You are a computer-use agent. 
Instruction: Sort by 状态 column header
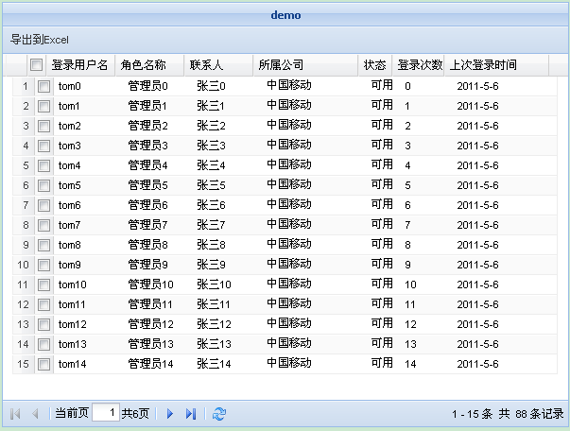pyautogui.click(x=375, y=65)
